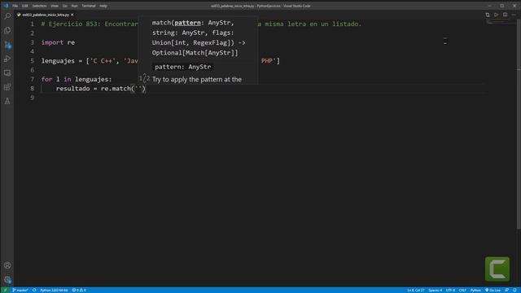The image size is (521, 293).
Task: Select language mode Python in status bar
Action: (x=475, y=290)
